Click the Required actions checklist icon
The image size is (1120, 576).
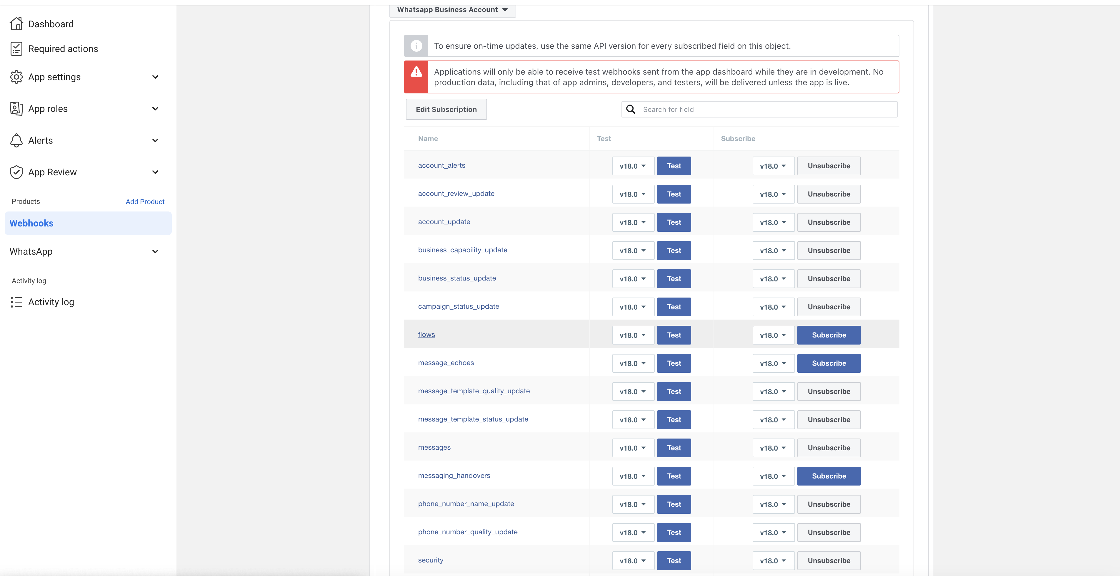coord(16,49)
